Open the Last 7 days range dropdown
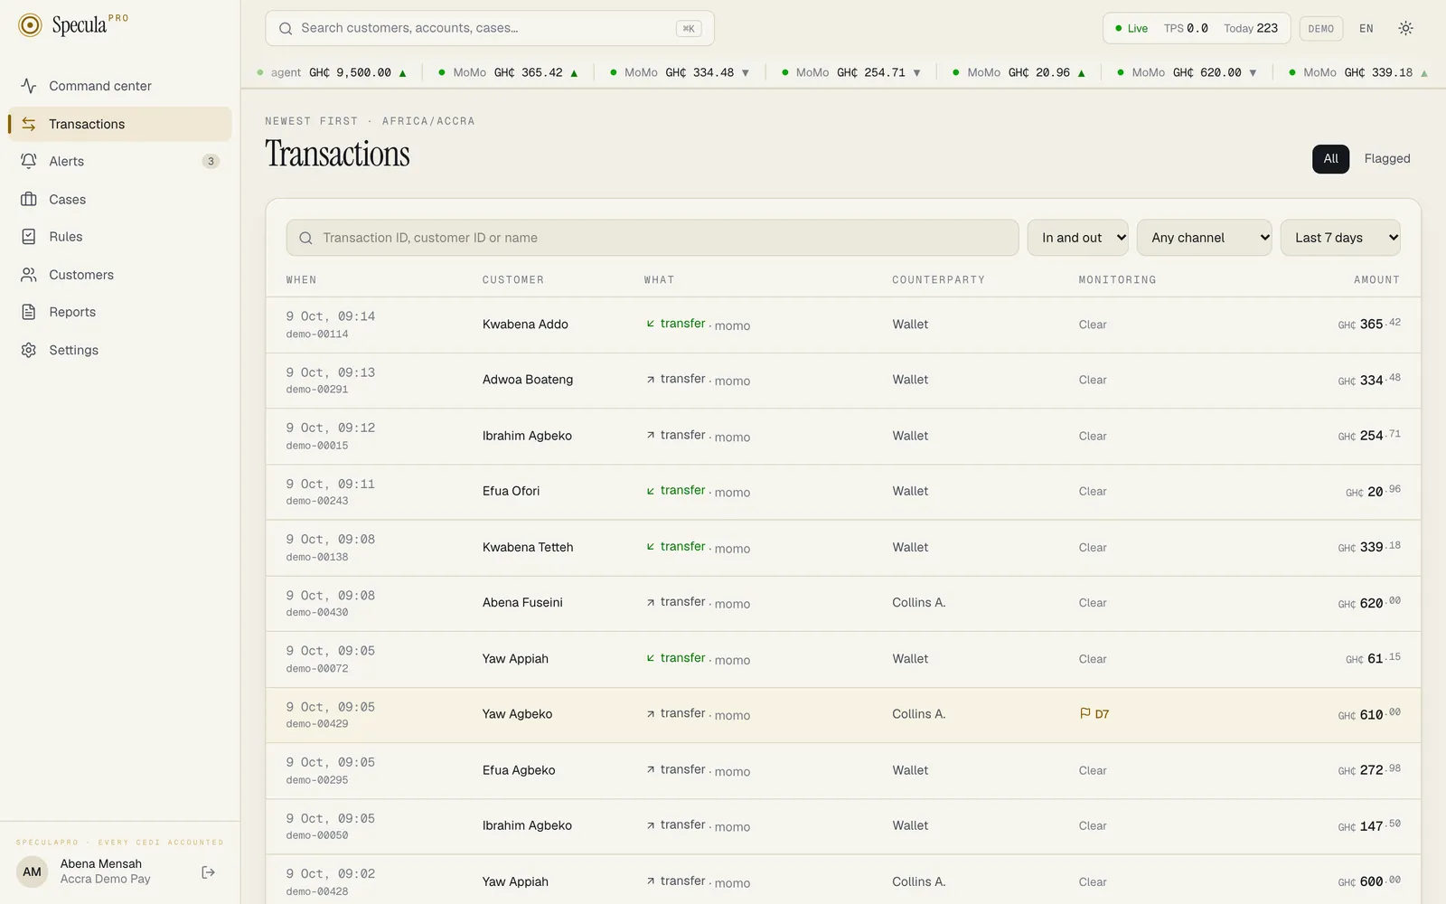Screen dimensions: 1446x904 pos(1340,238)
